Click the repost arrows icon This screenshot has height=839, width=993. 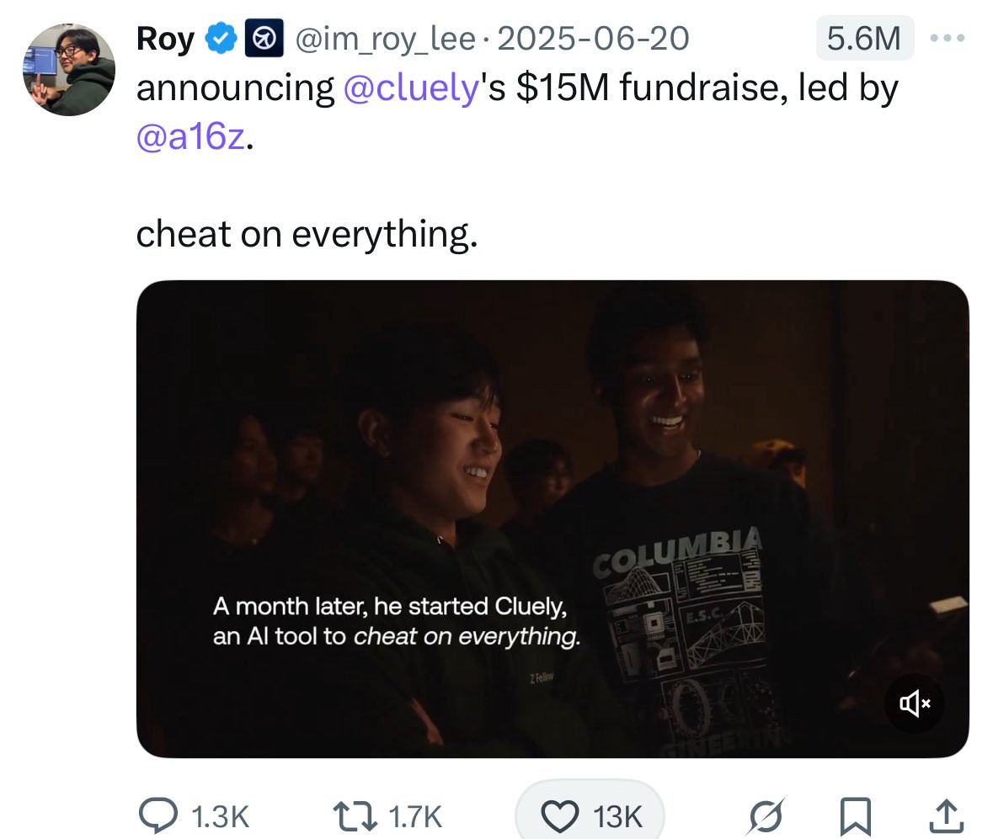[355, 815]
